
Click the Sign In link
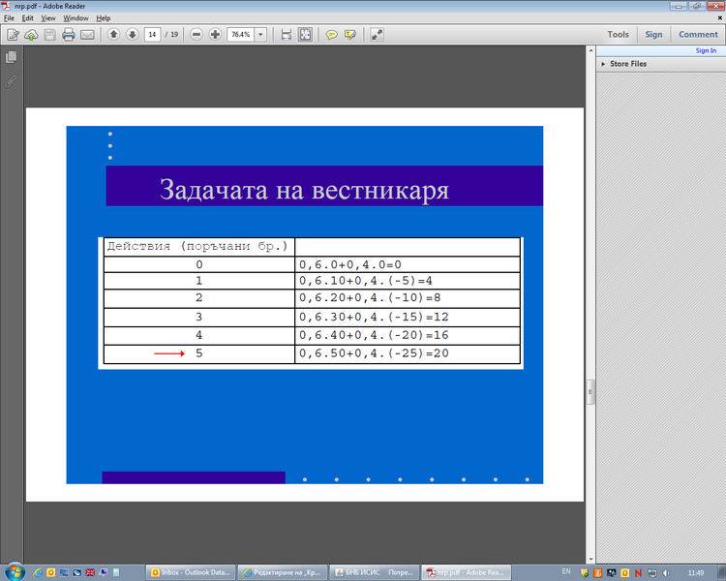click(x=706, y=50)
